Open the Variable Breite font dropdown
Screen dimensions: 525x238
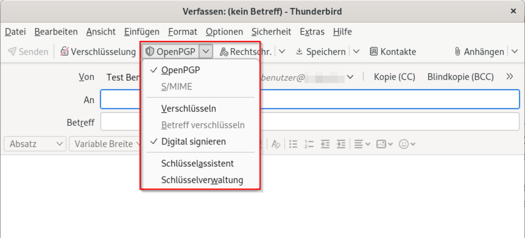point(105,144)
